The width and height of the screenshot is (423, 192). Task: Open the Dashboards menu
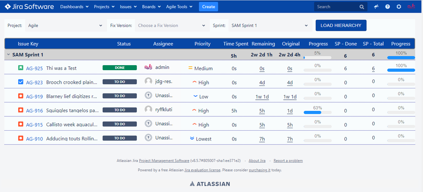click(75, 7)
